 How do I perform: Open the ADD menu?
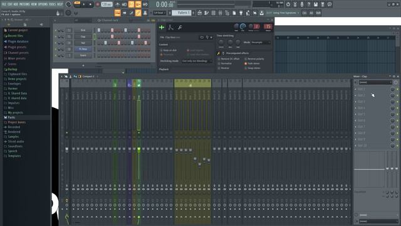[x=16, y=4]
